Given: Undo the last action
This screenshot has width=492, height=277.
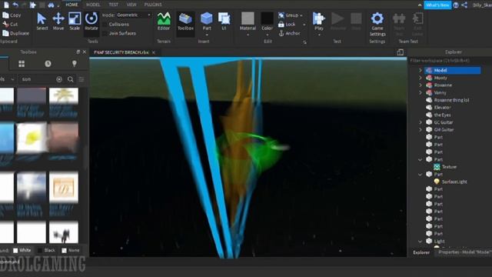Looking at the screenshot, I should click(x=15, y=5).
